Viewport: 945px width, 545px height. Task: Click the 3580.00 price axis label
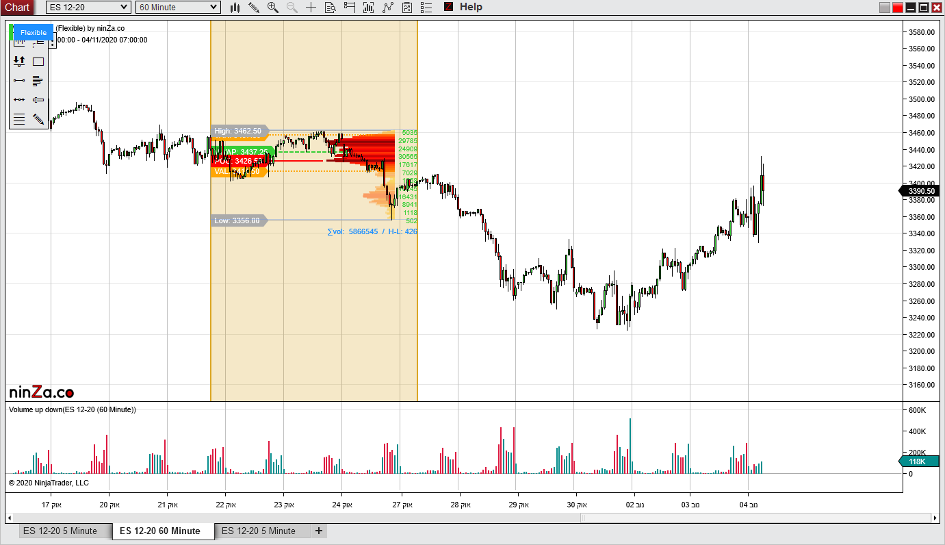point(922,32)
